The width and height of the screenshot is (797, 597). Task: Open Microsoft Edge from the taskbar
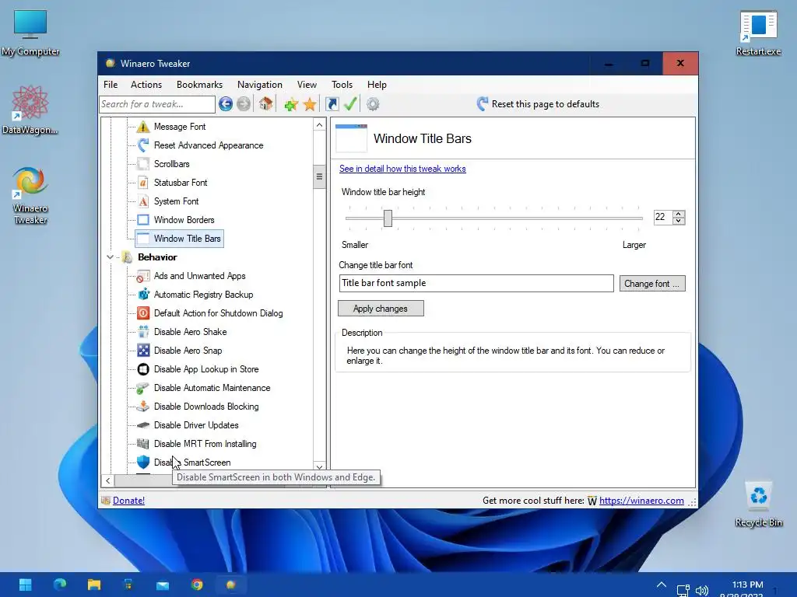pos(60,585)
